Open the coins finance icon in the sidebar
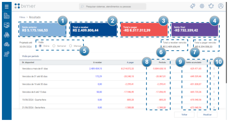 click(6, 44)
